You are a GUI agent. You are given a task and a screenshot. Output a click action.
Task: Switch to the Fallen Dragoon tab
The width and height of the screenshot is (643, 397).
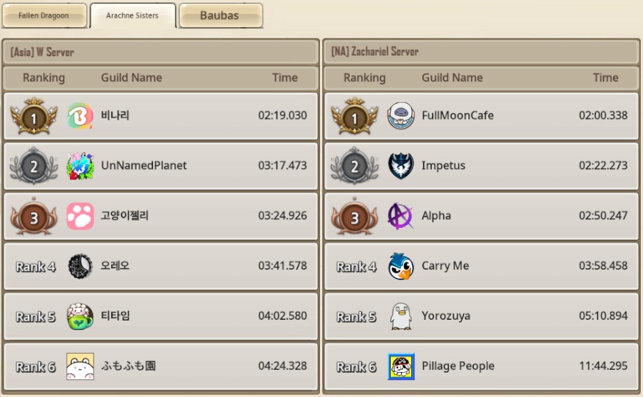(x=44, y=15)
